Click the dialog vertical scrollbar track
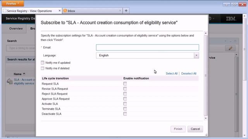The width and height of the screenshot is (248, 139). [x=206, y=76]
